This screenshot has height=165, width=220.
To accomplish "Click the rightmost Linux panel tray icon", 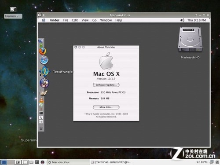I will point(217,162).
